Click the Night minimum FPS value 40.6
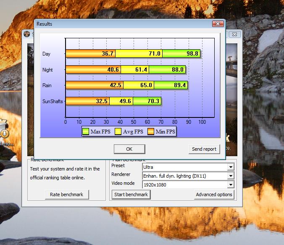 point(113,69)
